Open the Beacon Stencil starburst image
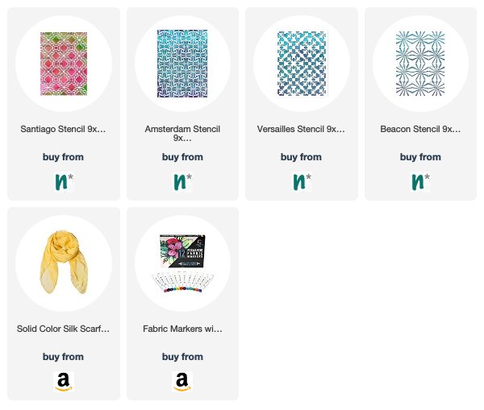This screenshot has width=484, height=410. [x=420, y=64]
